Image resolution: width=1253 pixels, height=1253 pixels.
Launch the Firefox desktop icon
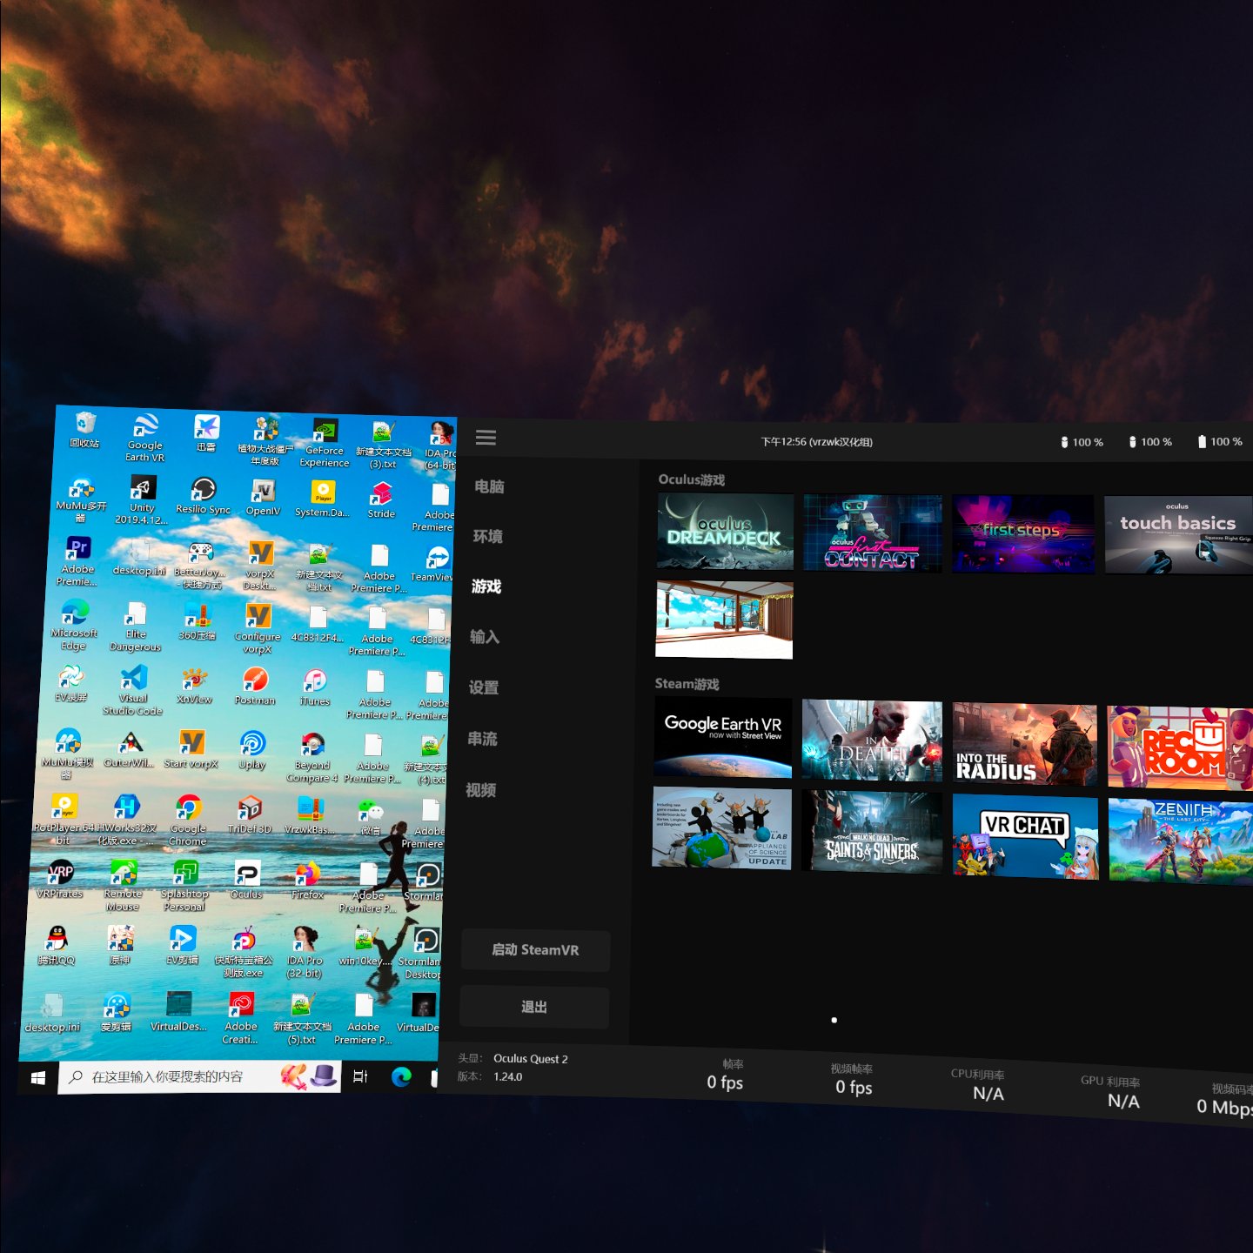[x=307, y=875]
